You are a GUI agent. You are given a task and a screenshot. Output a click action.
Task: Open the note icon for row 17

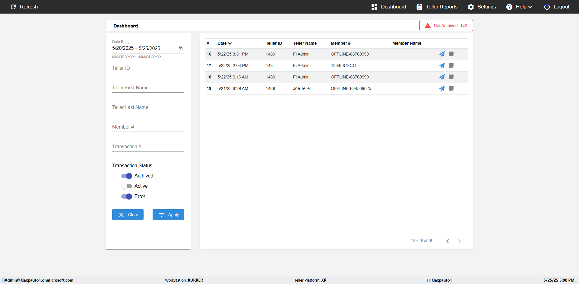[x=451, y=65]
